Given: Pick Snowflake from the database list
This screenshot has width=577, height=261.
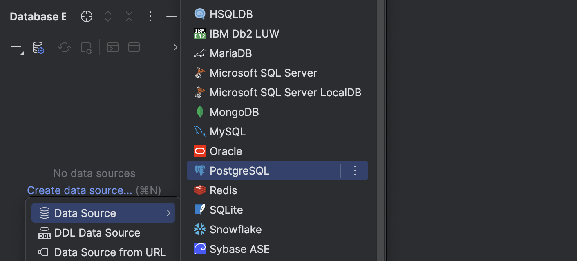Looking at the screenshot, I should [x=235, y=230].
